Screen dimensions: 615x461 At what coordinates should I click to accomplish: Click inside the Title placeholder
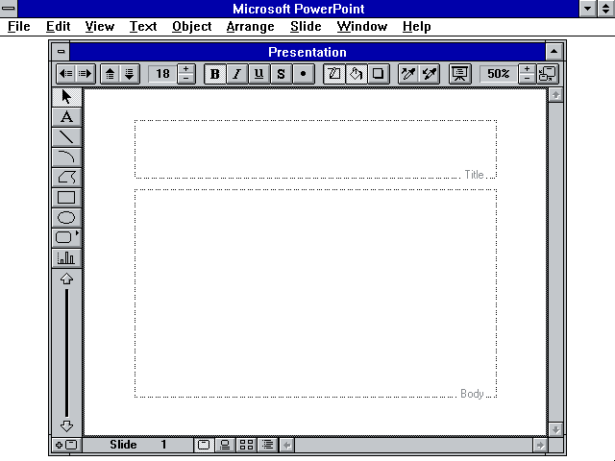(x=315, y=149)
